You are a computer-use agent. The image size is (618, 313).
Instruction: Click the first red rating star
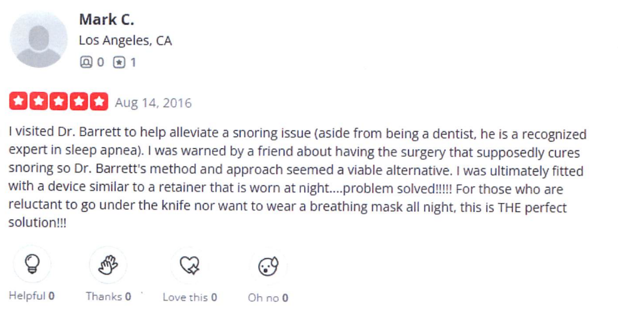(x=19, y=102)
